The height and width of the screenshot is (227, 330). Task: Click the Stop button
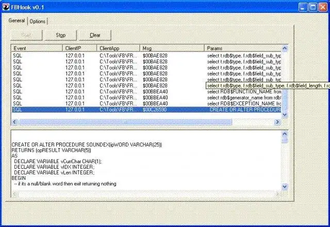click(61, 35)
